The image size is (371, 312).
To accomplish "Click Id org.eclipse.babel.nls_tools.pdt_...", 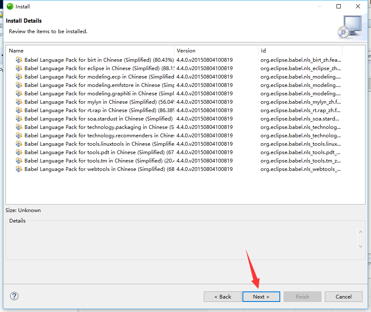I will coord(300,152).
